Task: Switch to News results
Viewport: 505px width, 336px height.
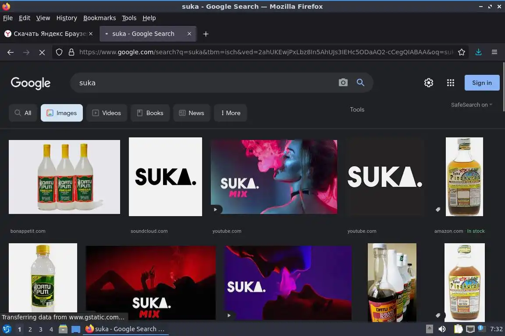Action: (192, 113)
